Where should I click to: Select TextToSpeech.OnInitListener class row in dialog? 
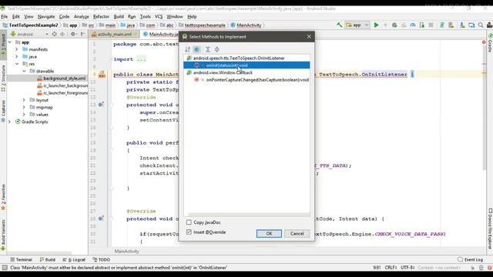click(x=246, y=58)
